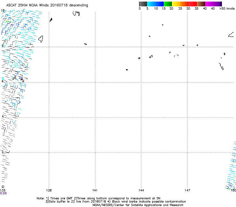Click note about measurement at 5N
Screen dimensions: 236x207
click(x=117, y=198)
